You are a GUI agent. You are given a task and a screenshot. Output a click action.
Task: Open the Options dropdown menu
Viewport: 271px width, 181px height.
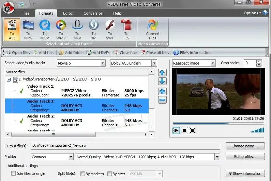coord(252,13)
